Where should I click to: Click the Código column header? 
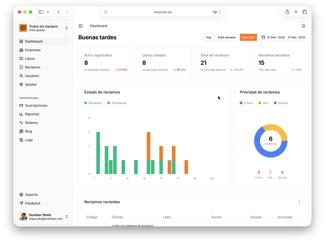tap(92, 217)
